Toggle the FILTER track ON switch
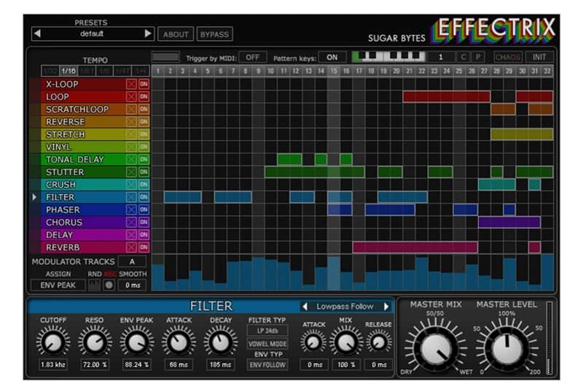 click(x=144, y=197)
